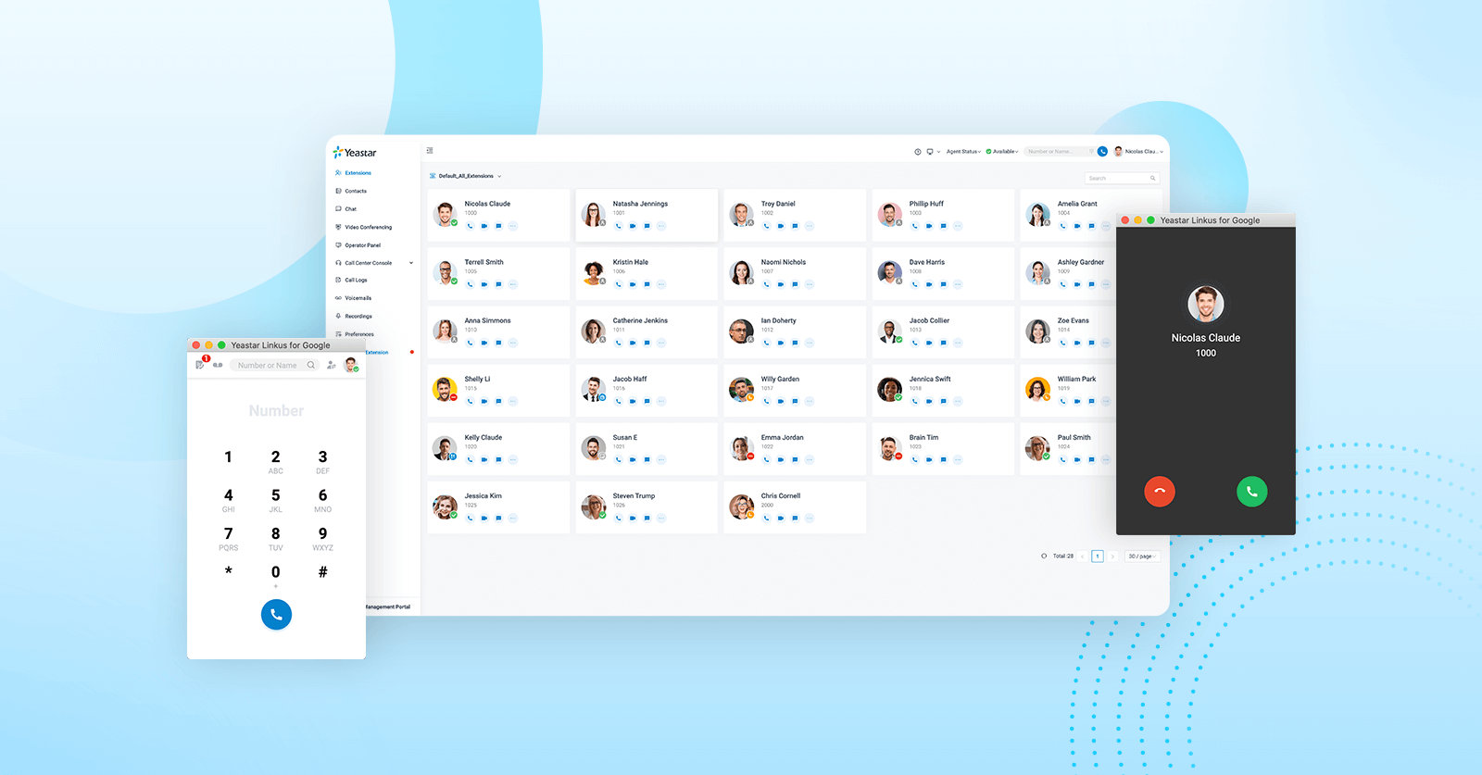Open voicemail icon in the Linkus dialer toolbar
This screenshot has height=775, width=1482.
[x=218, y=365]
